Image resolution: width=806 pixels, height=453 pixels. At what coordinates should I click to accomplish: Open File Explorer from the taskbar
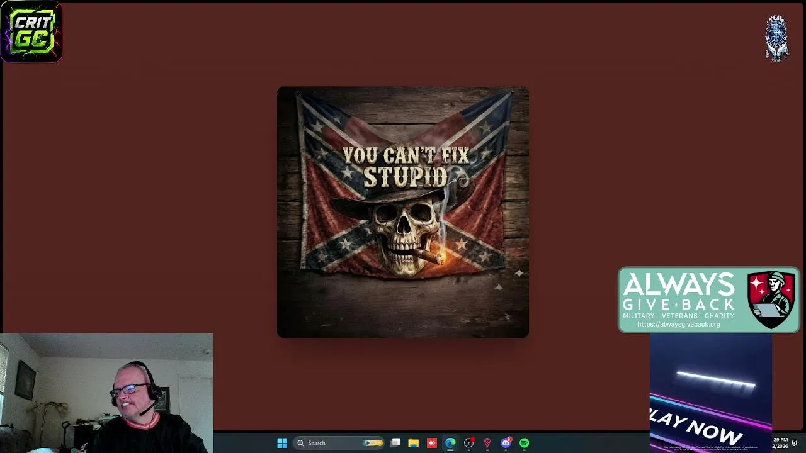click(413, 443)
